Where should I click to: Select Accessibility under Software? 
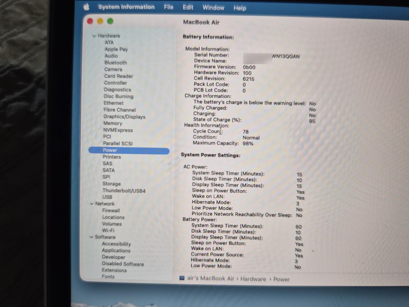coord(116,244)
